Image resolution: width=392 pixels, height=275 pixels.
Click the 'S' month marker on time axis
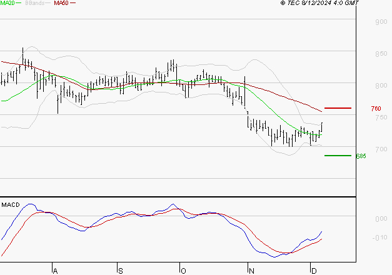tap(120, 271)
